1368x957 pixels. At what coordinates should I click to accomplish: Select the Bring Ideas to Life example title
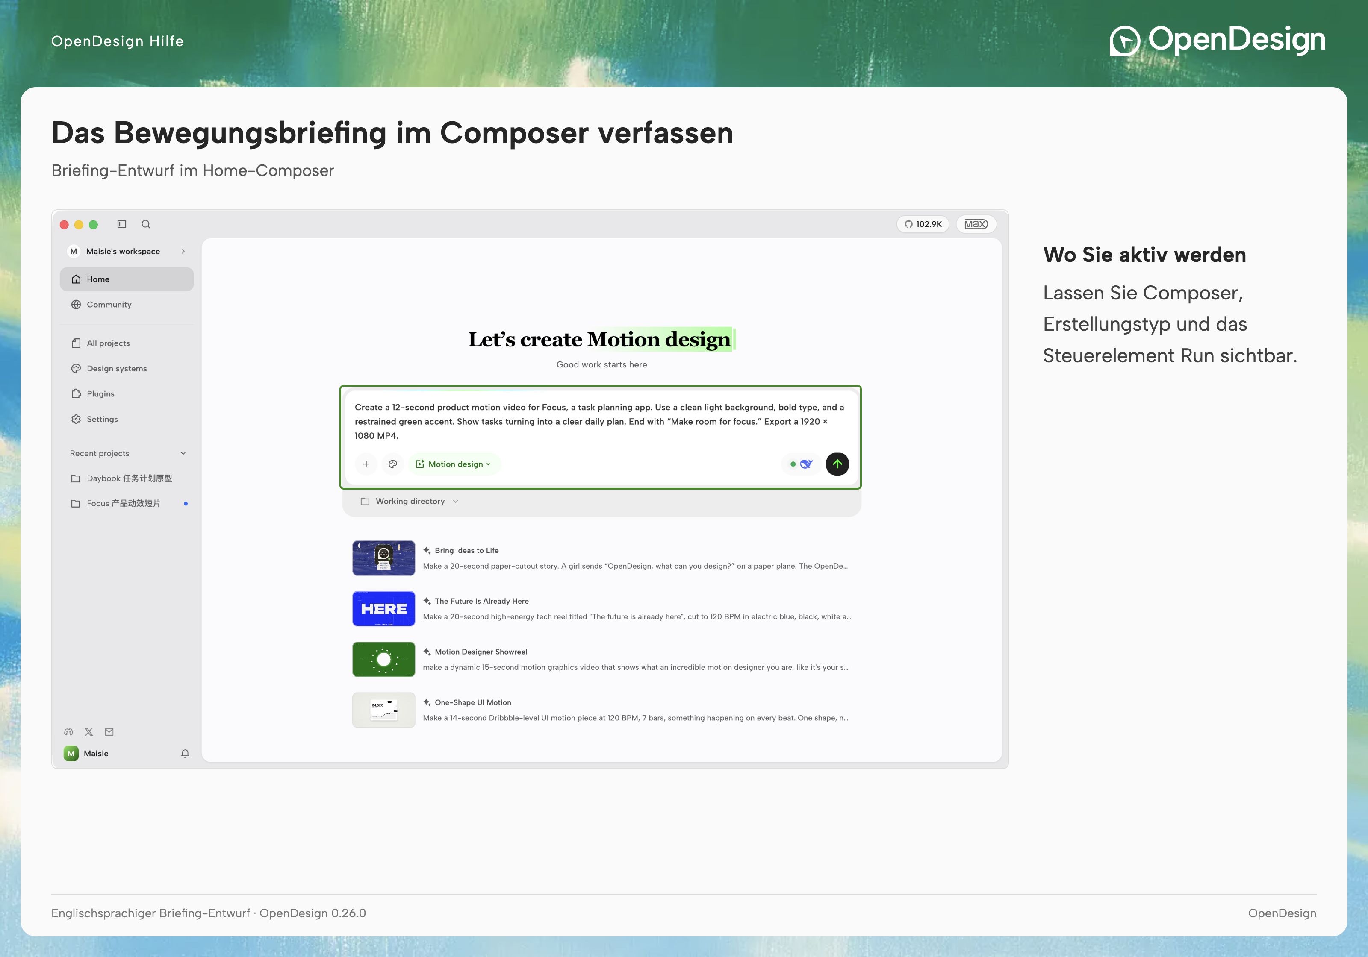466,550
